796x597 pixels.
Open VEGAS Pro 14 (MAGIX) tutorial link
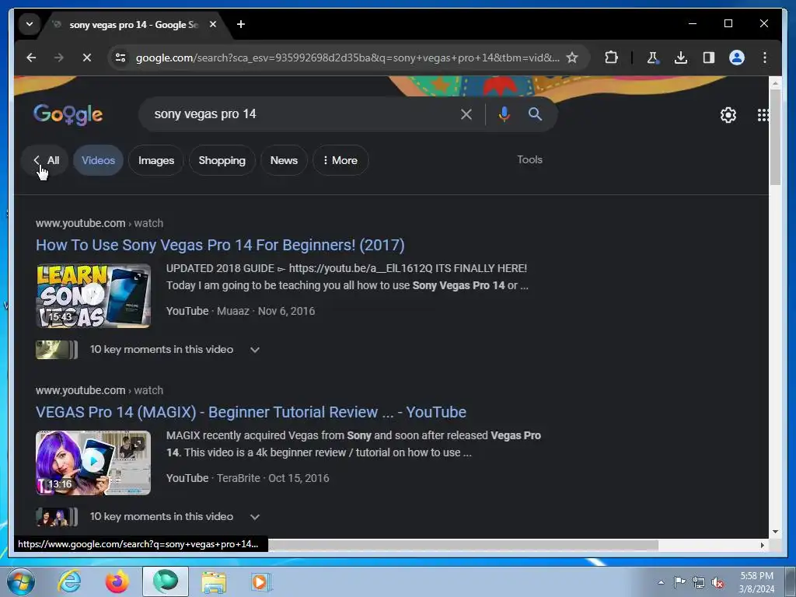tap(251, 412)
